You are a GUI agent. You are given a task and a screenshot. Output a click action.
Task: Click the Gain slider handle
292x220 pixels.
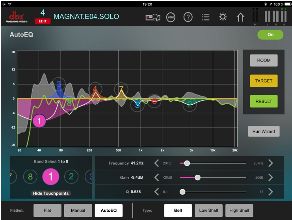click(x=197, y=177)
